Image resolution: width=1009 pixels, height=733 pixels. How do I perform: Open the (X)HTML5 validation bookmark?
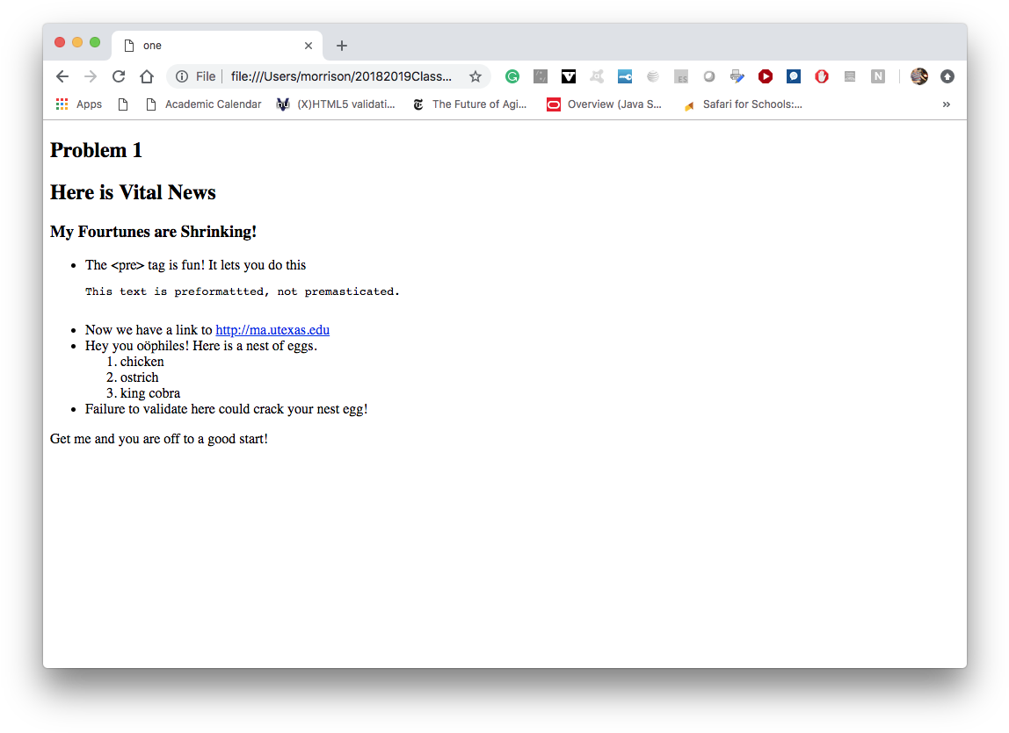pyautogui.click(x=336, y=104)
